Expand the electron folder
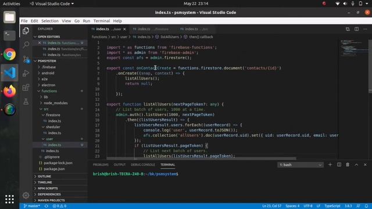Image resolution: width=372 pixels, height=209 pixels. (x=48, y=85)
